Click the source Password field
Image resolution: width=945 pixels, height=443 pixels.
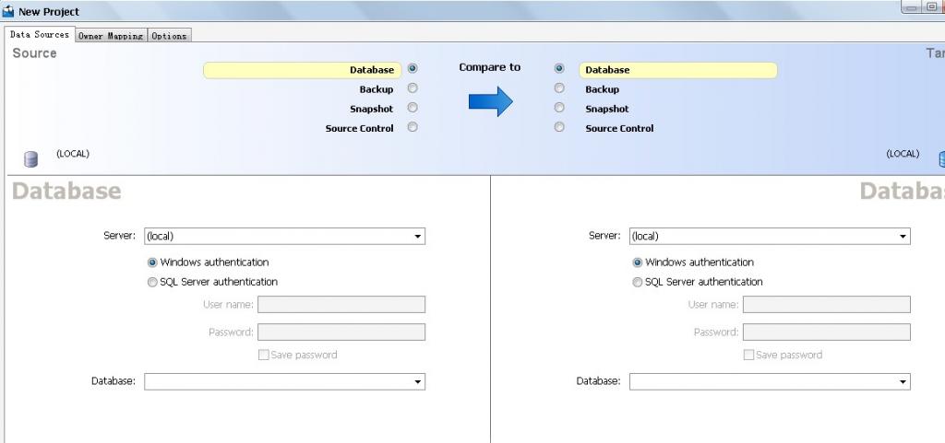(341, 332)
